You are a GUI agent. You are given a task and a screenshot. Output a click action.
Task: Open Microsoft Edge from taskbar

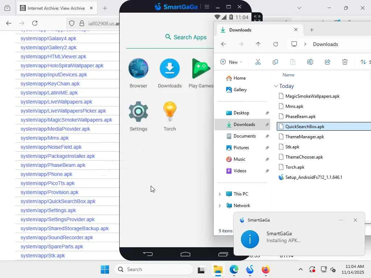pos(234,269)
